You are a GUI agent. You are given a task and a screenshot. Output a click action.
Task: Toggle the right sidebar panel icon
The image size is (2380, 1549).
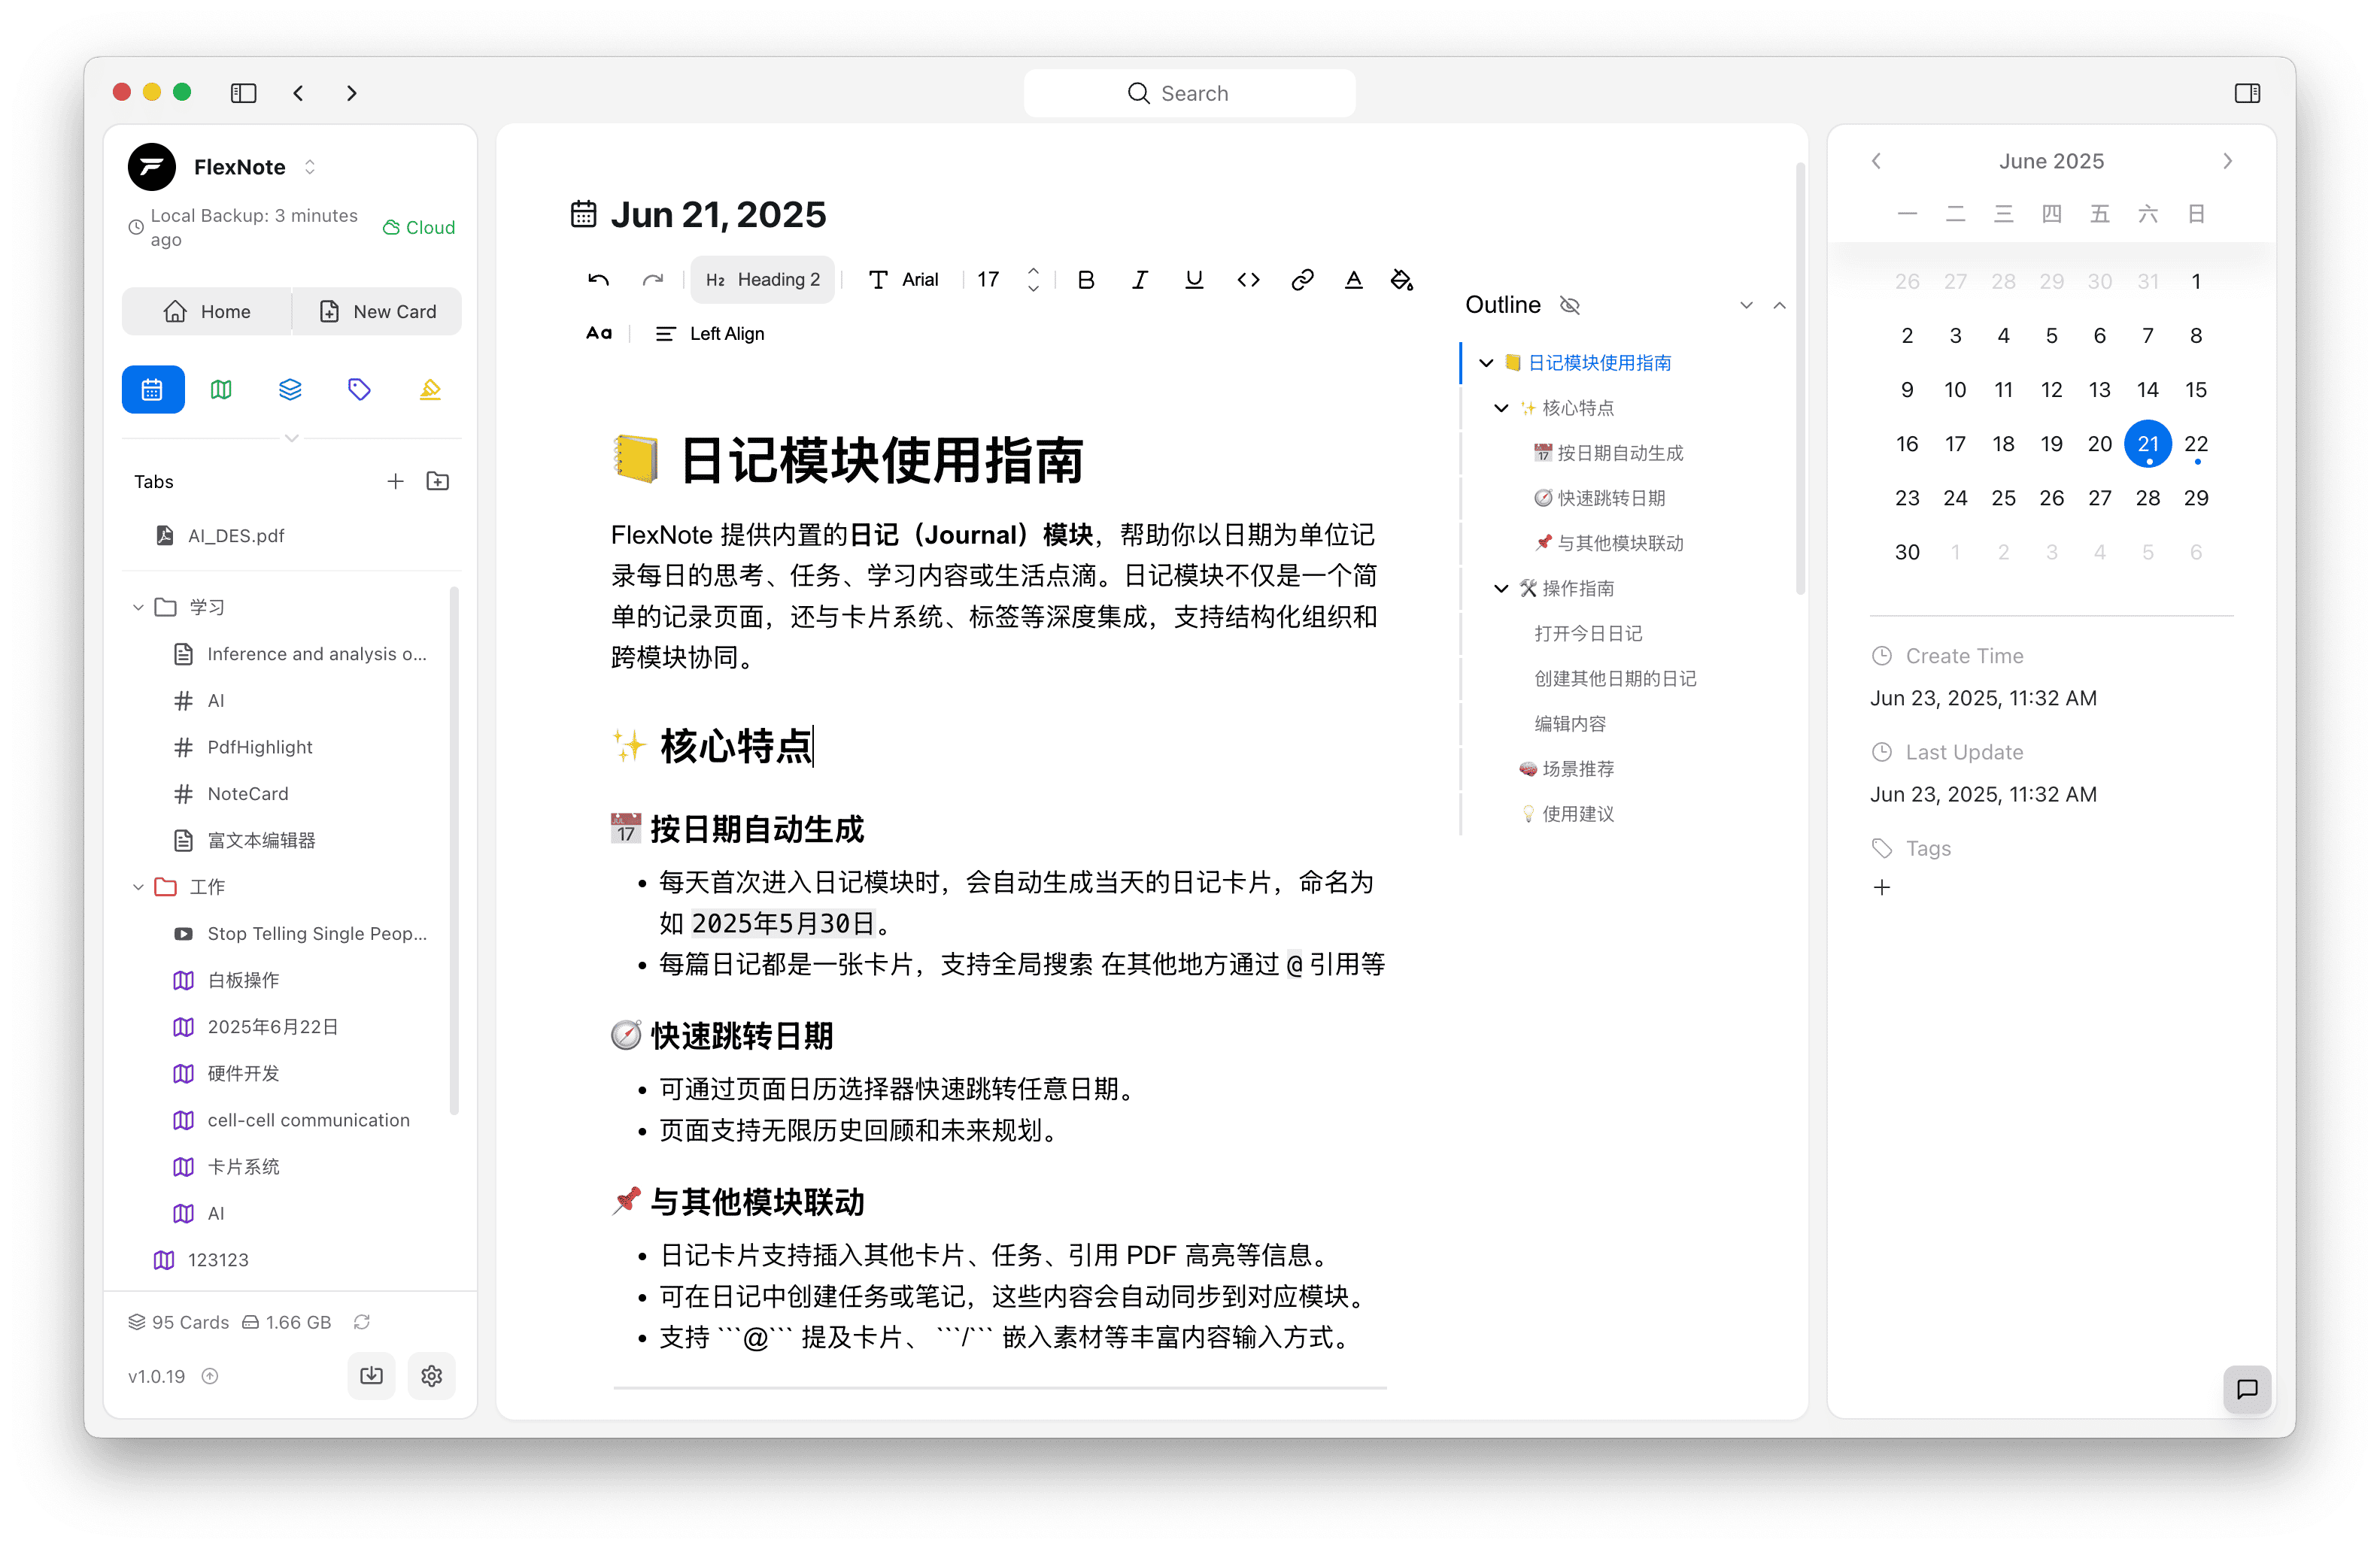[2247, 93]
